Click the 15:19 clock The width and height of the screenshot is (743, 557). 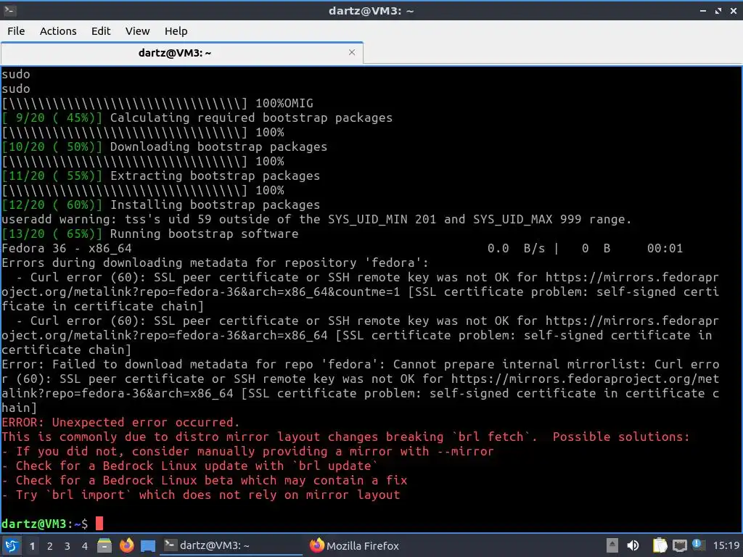coord(726,545)
